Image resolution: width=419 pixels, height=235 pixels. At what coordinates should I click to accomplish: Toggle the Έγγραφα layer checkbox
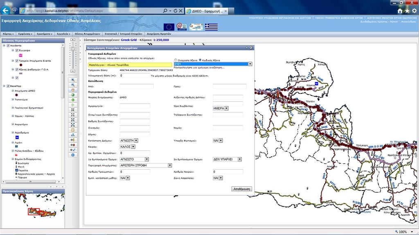17,50
